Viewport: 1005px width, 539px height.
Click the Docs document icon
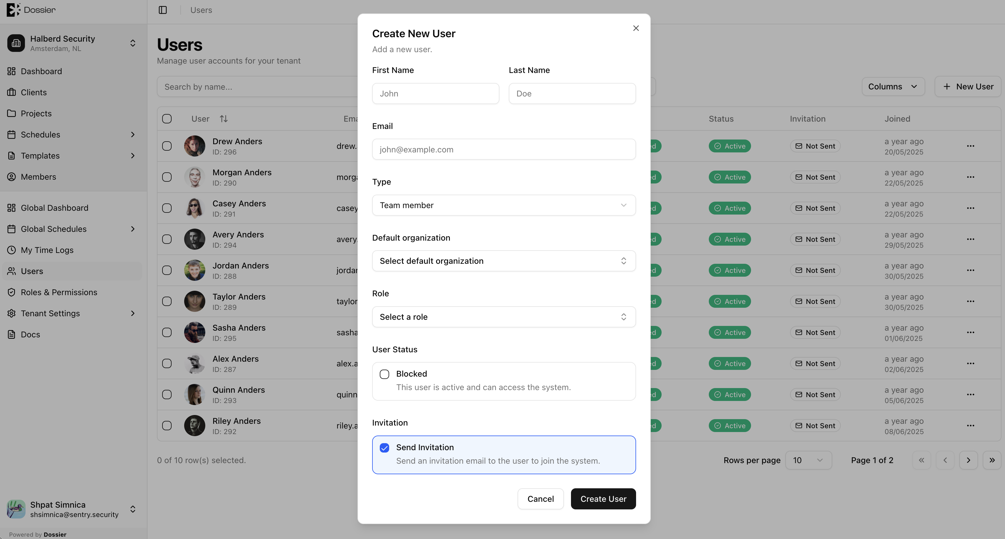(x=12, y=334)
